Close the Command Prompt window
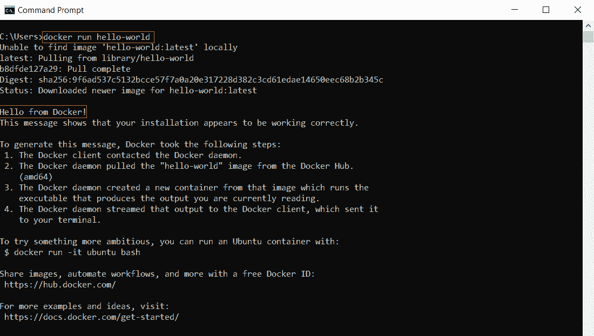594x336 pixels. click(x=578, y=10)
